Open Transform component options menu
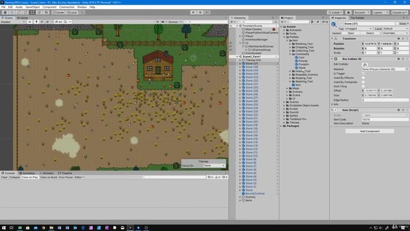Screen dimensions: 410x231 point(407,38)
